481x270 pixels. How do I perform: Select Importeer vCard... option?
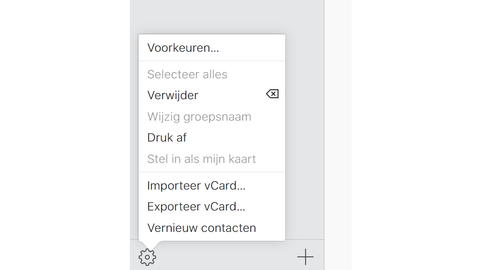tap(196, 185)
